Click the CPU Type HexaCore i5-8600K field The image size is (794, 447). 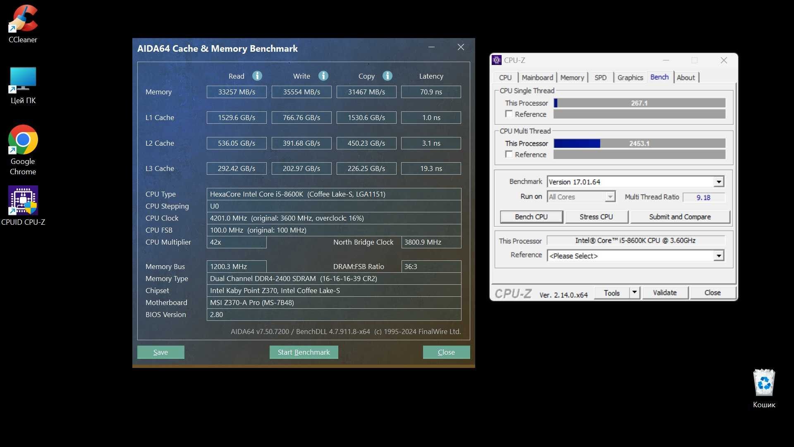(334, 194)
